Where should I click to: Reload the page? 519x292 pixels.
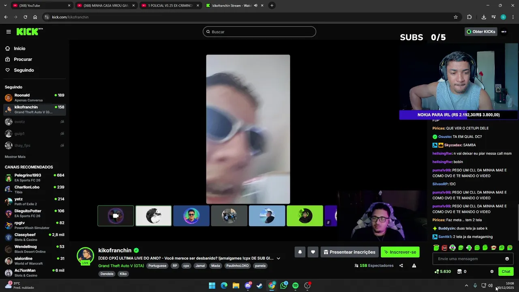25,17
